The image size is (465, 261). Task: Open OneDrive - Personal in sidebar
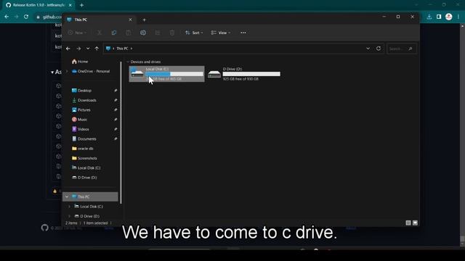point(91,71)
